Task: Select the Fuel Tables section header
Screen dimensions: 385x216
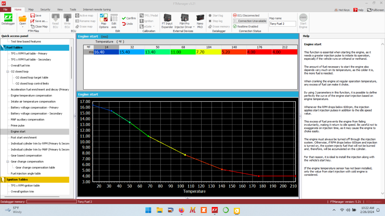Action: point(35,47)
